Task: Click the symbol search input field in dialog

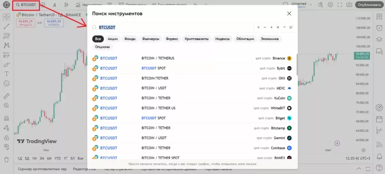Action: pyautogui.click(x=173, y=27)
